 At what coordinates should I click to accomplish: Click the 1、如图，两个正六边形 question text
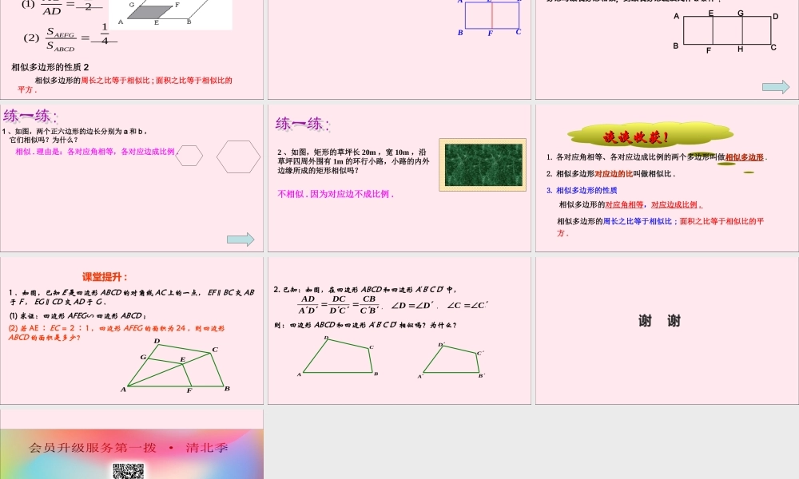74,136
